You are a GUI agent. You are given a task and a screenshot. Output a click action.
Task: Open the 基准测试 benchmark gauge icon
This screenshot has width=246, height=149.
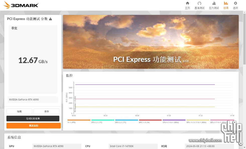point(199,3)
